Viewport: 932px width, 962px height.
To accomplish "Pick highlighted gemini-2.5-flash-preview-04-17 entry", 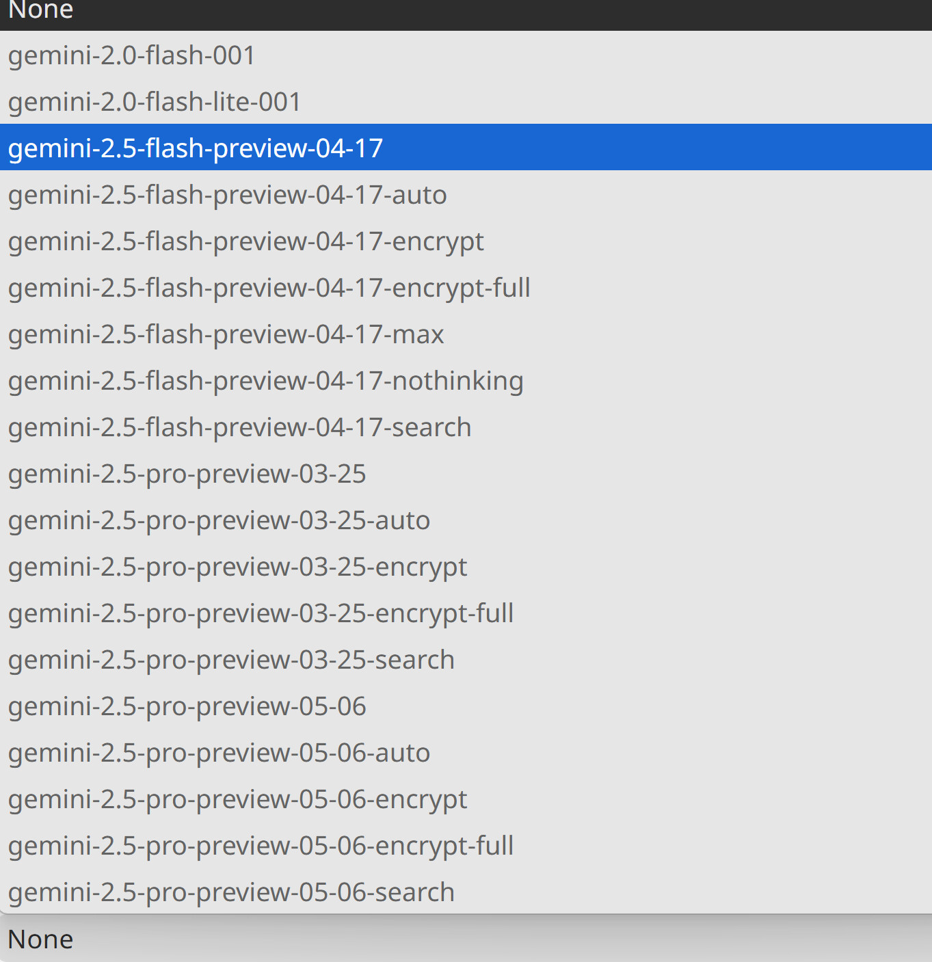I will [x=196, y=148].
